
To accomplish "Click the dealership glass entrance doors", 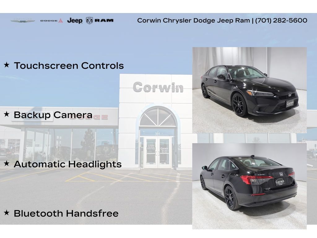I will tap(158, 152).
